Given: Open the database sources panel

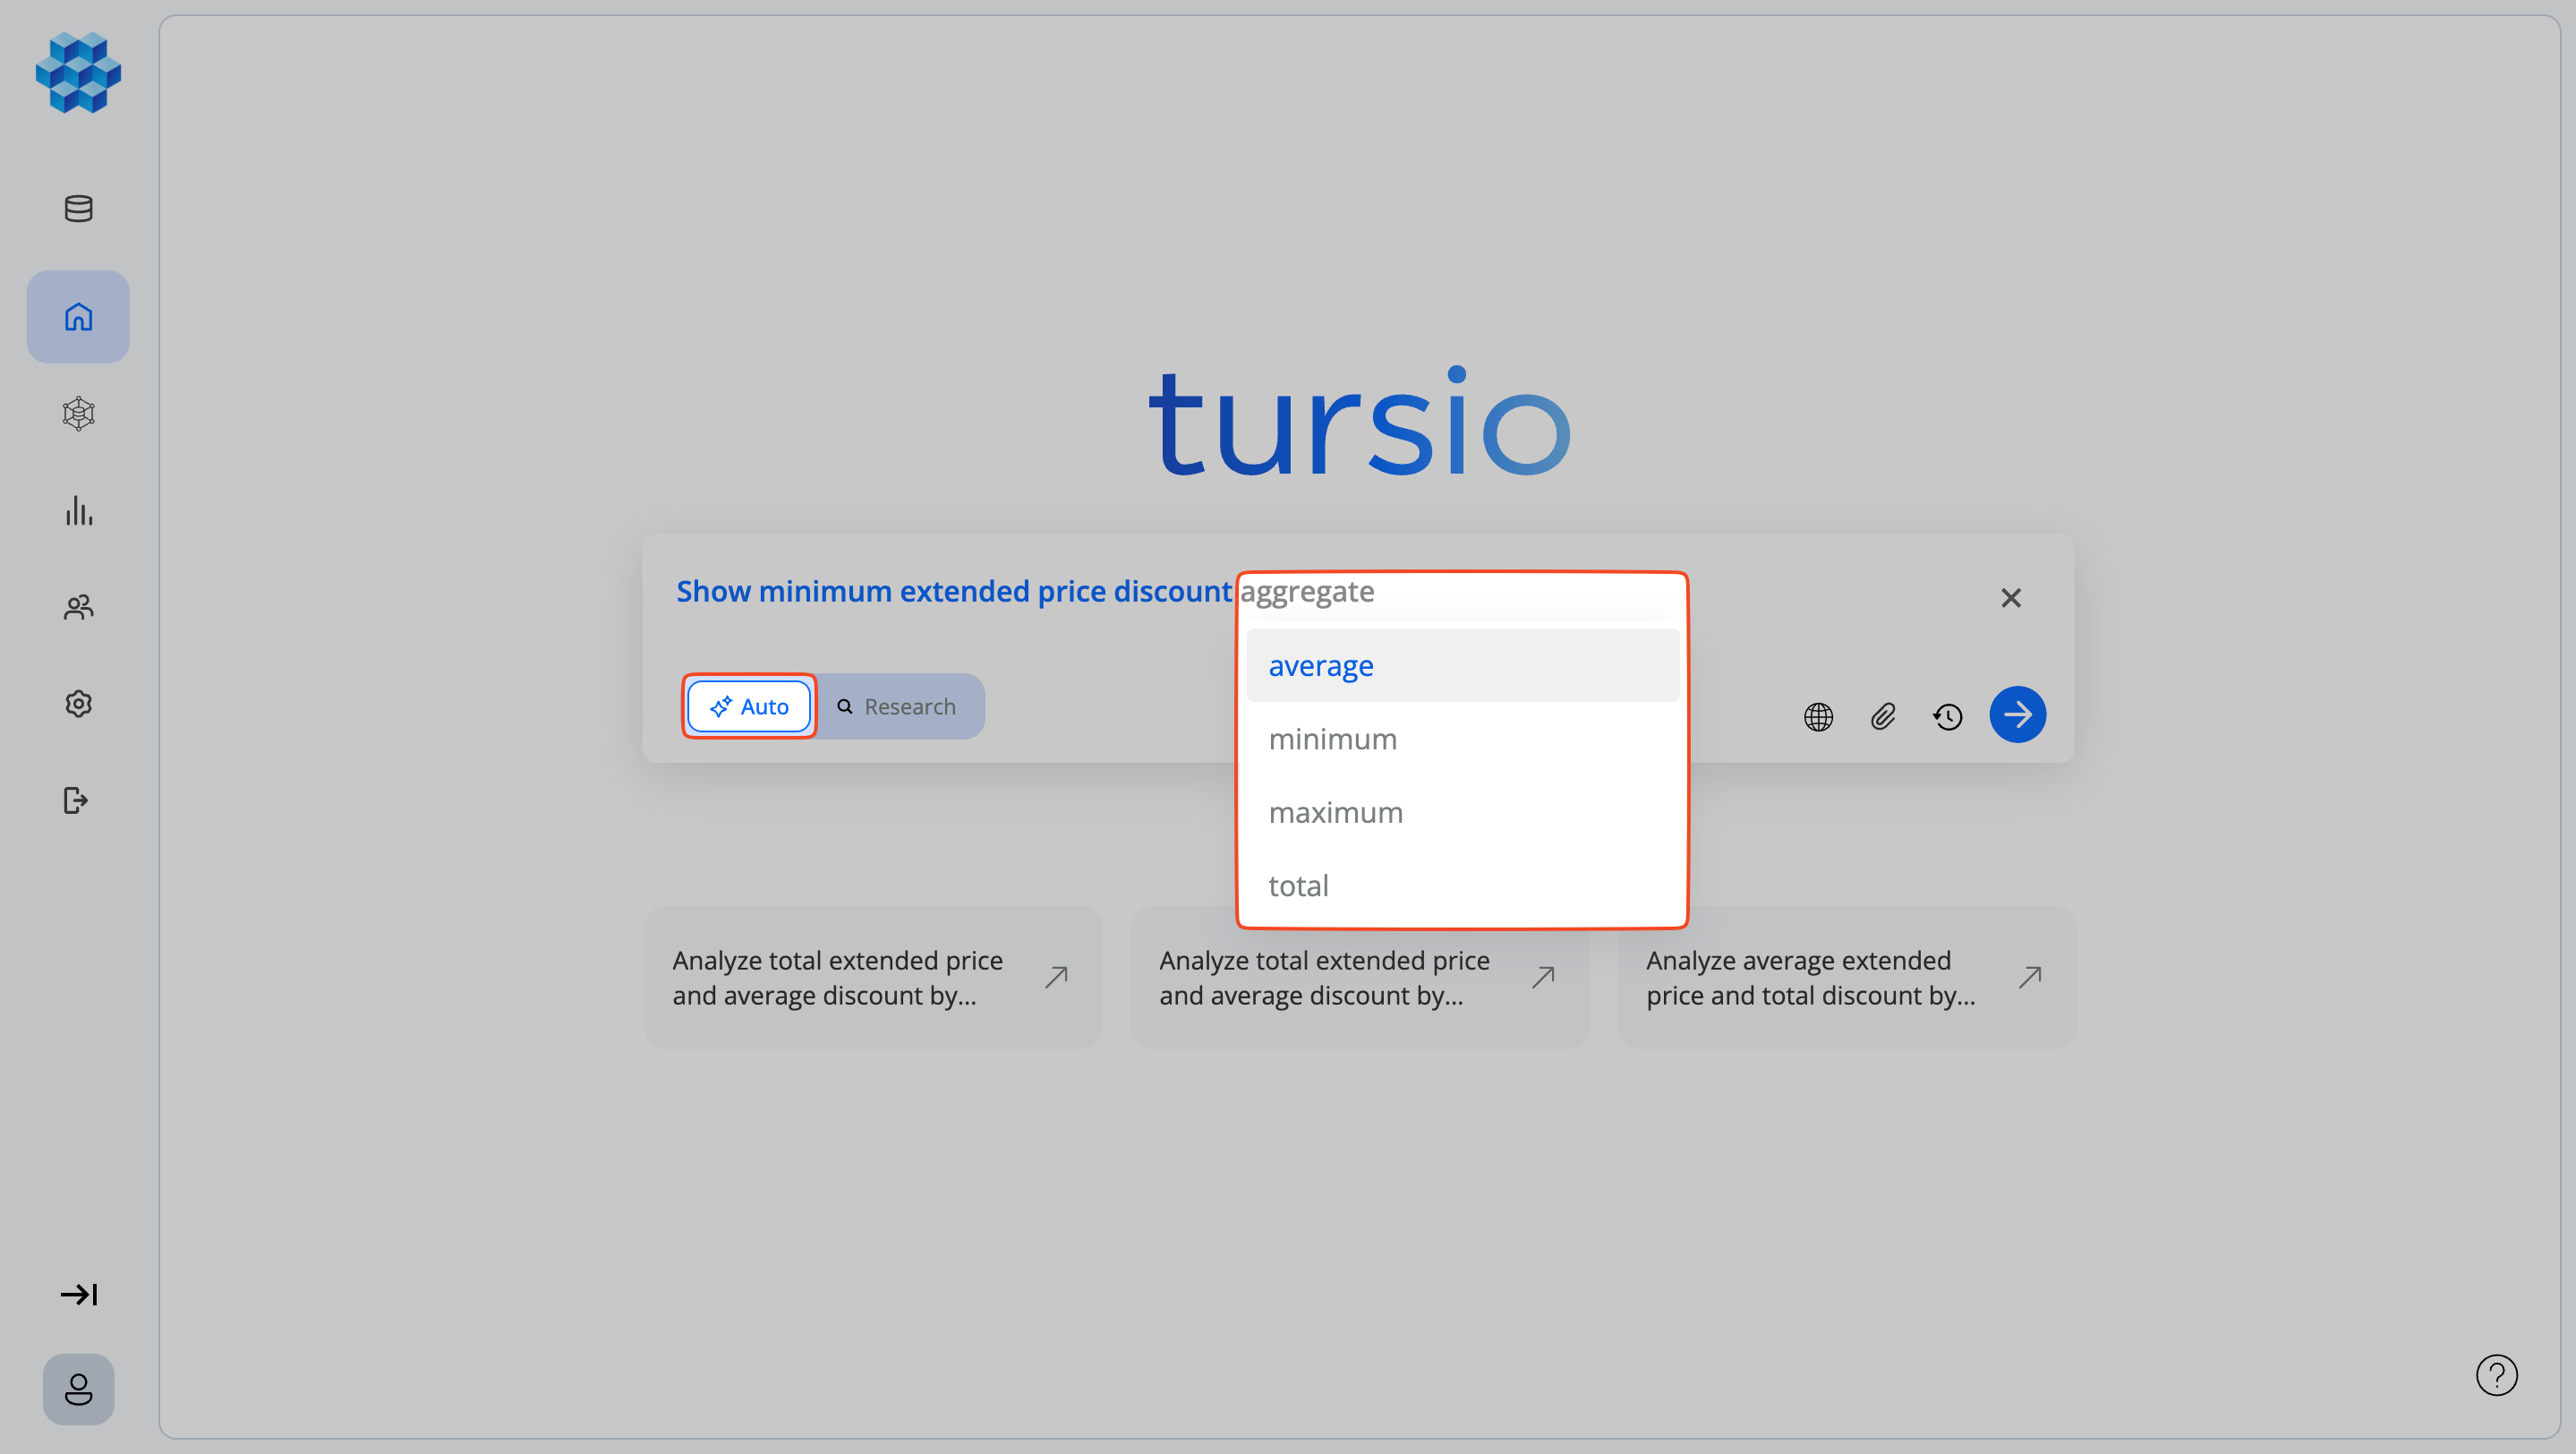Looking at the screenshot, I should click(78, 208).
